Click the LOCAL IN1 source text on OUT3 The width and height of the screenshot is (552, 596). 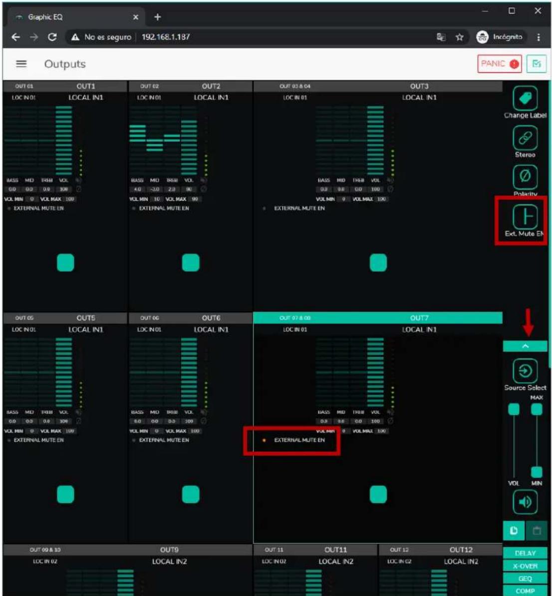419,97
